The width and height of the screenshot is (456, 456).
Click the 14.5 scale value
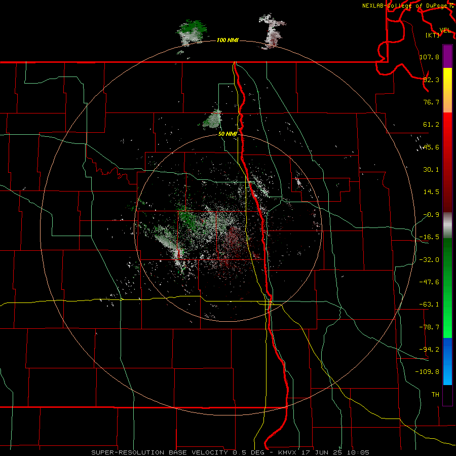pyautogui.click(x=431, y=192)
